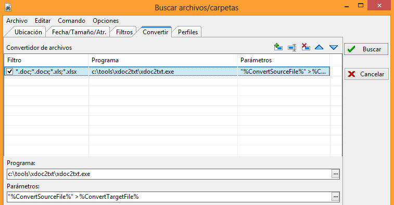The width and height of the screenshot is (394, 205).
Task: Browse for program with the ellipsis button
Action: 336,174
